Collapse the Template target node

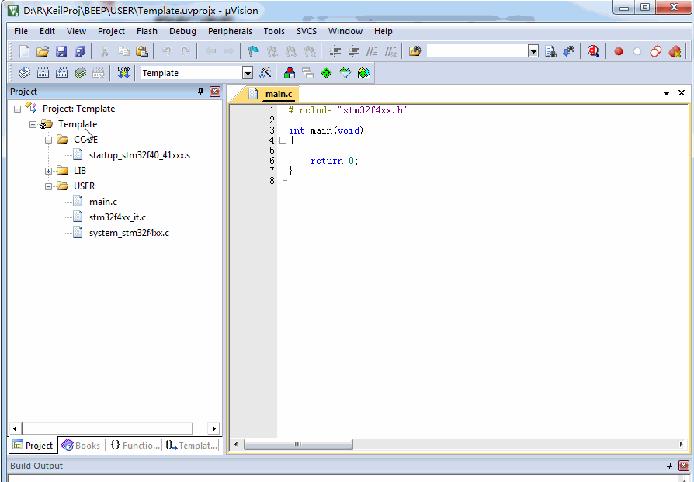pos(33,124)
